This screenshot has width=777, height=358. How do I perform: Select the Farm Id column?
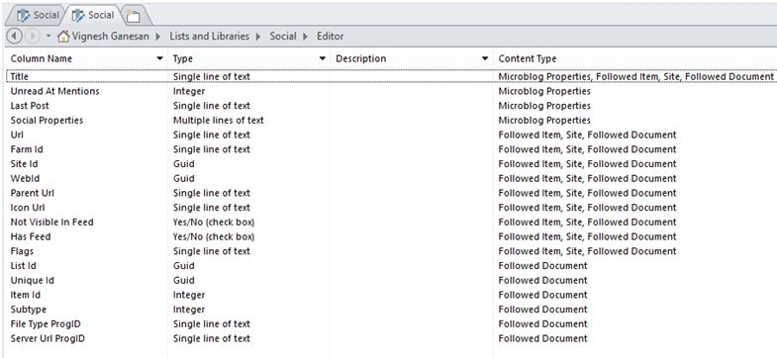click(28, 149)
